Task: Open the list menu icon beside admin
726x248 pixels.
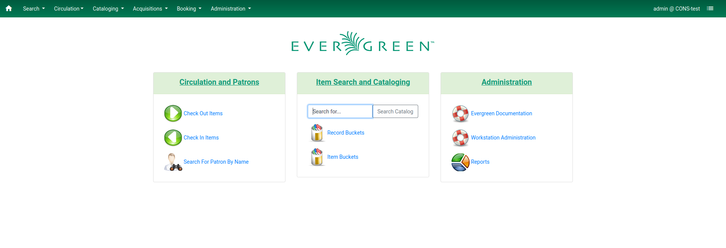Action: click(x=710, y=8)
